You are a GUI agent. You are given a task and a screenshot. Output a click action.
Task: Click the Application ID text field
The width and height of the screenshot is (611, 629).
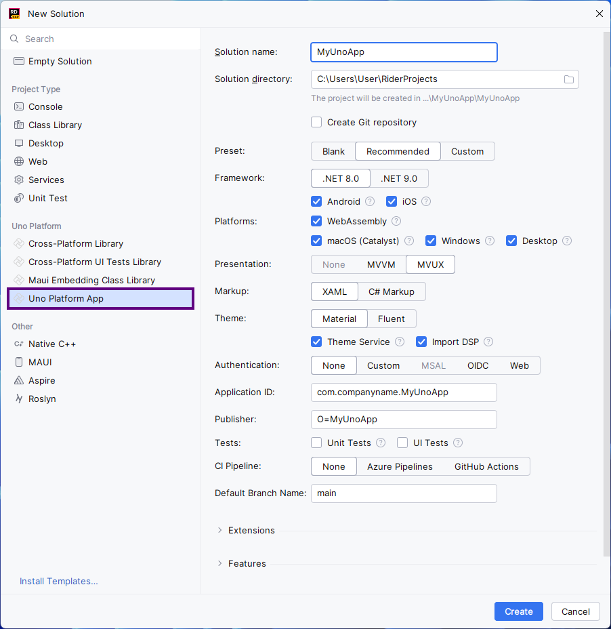tap(404, 392)
